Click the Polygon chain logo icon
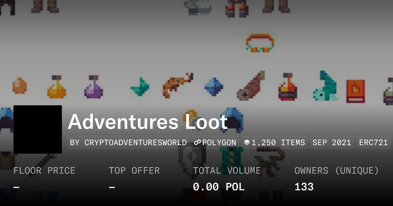The width and height of the screenshot is (393, 206). tap(197, 143)
